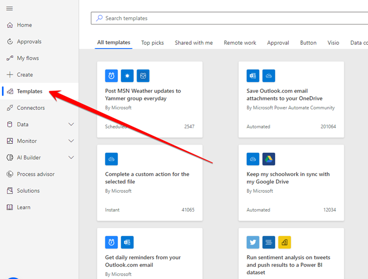The image size is (368, 279).
Task: Click alarm clock icon on MSN Weather card
Action: pos(112,76)
